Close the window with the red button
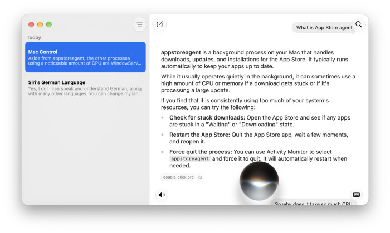 click(x=31, y=24)
